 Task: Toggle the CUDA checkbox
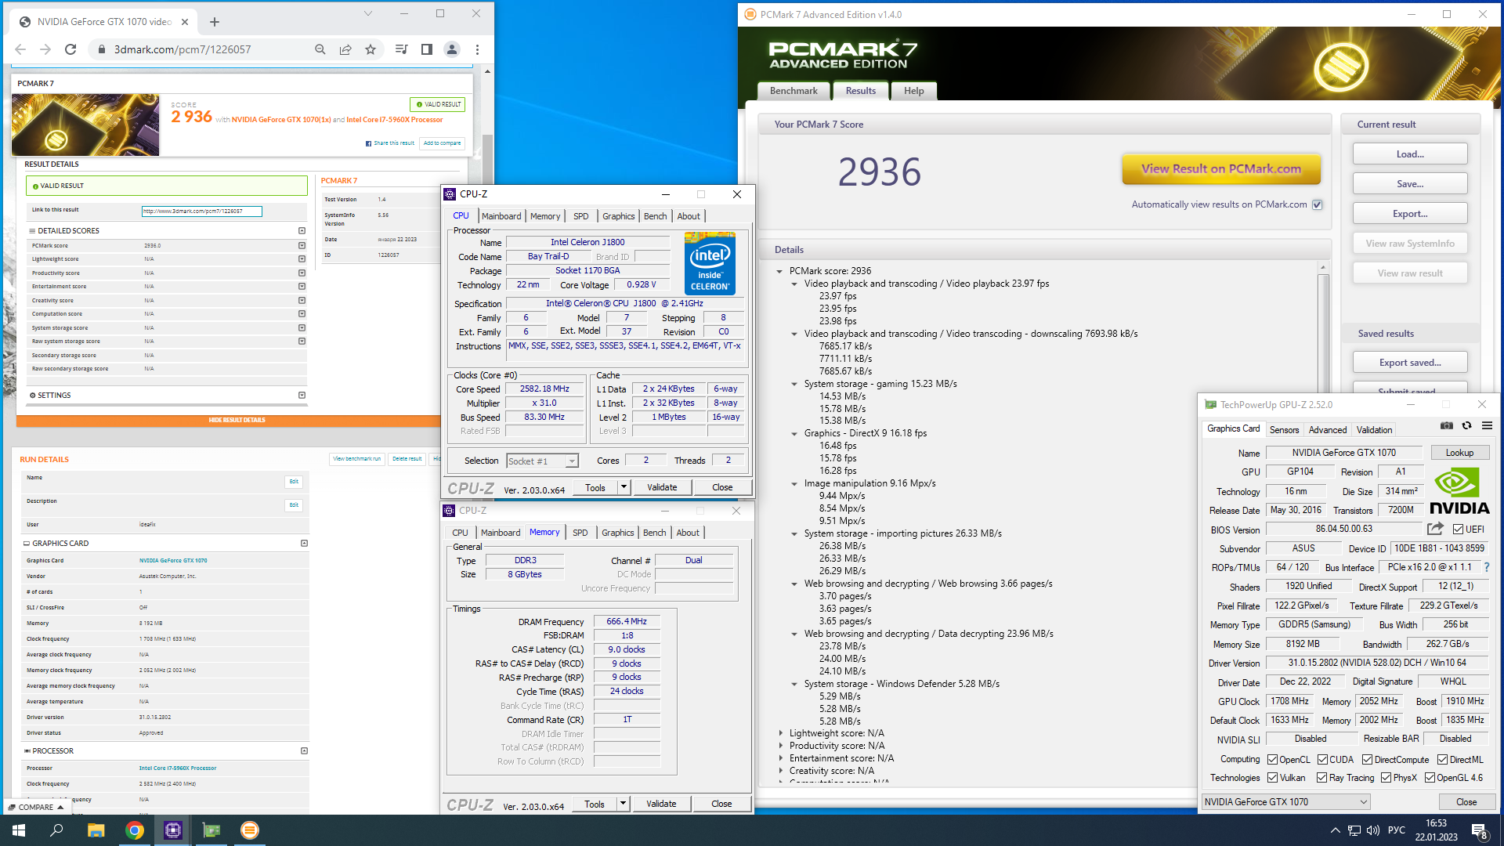[x=1322, y=760]
